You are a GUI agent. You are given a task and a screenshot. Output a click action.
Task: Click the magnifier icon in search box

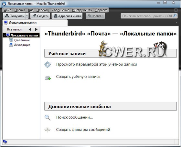point(175,16)
